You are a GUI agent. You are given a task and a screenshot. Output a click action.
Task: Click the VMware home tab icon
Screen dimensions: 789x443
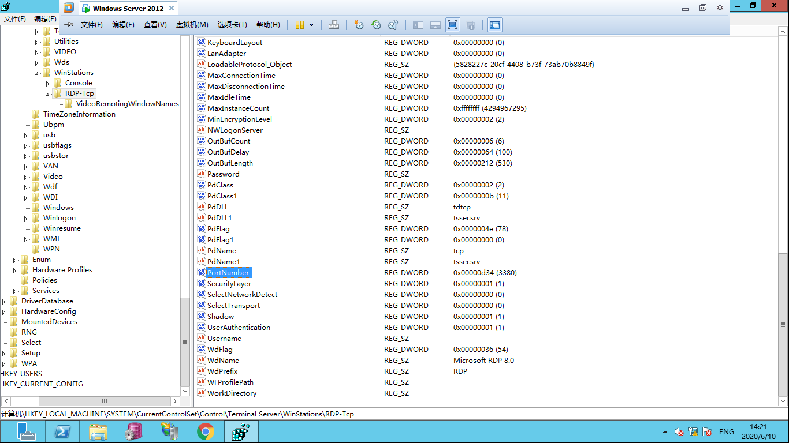[69, 8]
